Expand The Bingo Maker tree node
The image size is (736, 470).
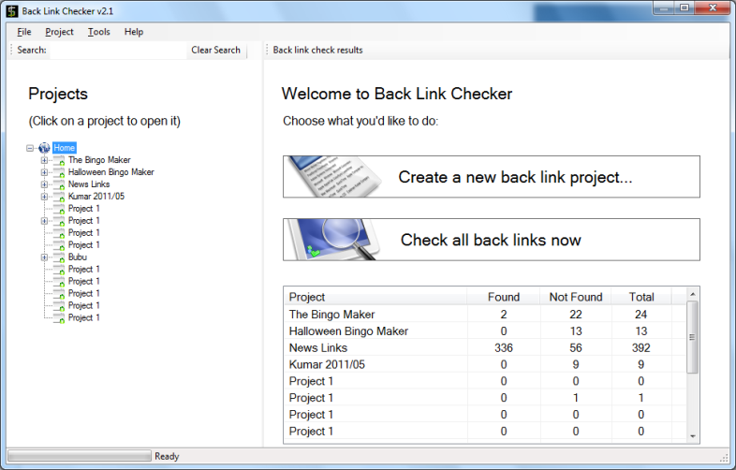(x=44, y=161)
